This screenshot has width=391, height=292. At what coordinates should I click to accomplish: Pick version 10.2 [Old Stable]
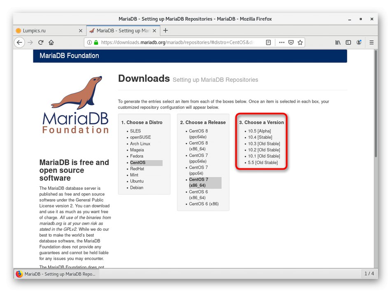pos(264,150)
